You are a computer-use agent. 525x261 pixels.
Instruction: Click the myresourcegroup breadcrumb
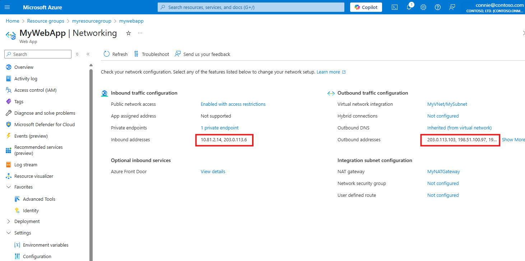(x=92, y=21)
